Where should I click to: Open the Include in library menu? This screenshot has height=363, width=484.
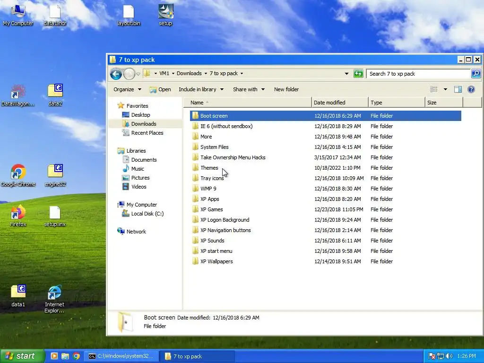(x=201, y=89)
